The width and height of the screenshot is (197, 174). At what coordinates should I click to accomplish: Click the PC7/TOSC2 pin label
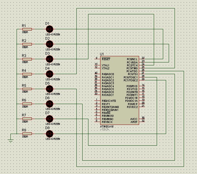(131, 80)
